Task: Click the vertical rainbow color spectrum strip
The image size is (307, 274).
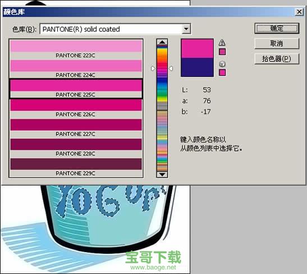Action: [x=162, y=108]
